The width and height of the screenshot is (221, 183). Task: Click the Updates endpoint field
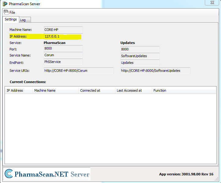pos(140,63)
